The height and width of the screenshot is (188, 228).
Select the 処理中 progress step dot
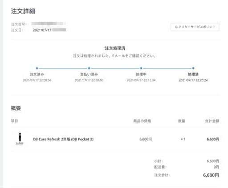tap(141, 68)
